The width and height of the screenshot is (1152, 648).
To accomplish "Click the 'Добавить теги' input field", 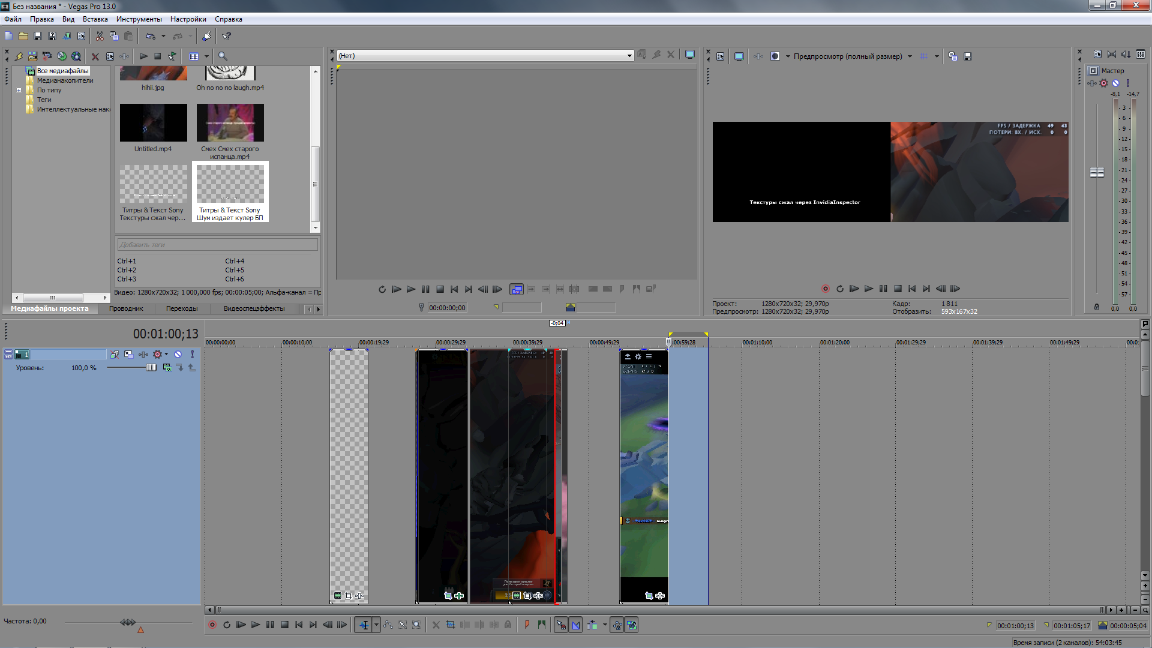I will pos(217,245).
